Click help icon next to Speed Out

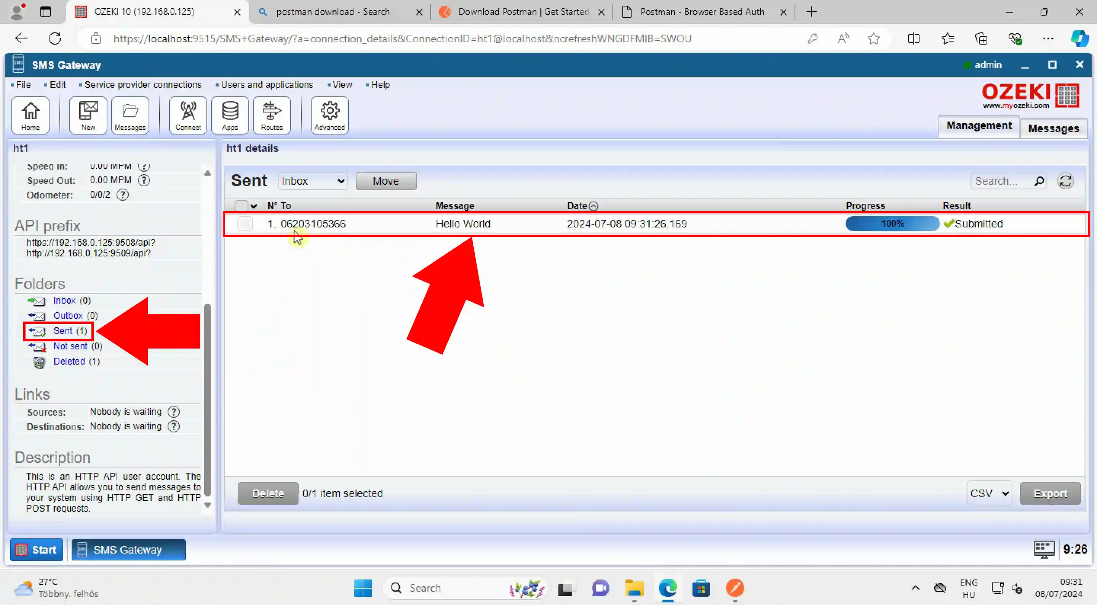coord(144,180)
